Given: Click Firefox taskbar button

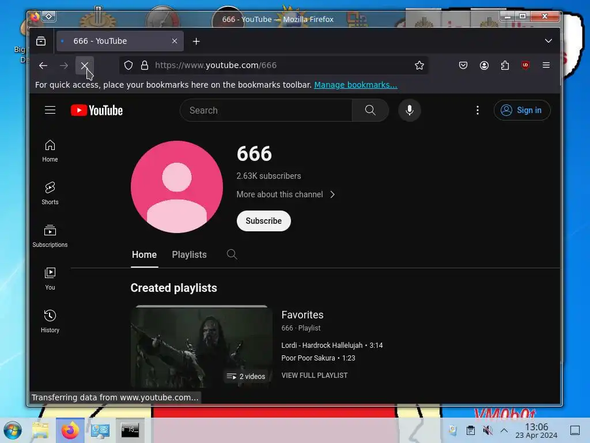Looking at the screenshot, I should pos(70,430).
